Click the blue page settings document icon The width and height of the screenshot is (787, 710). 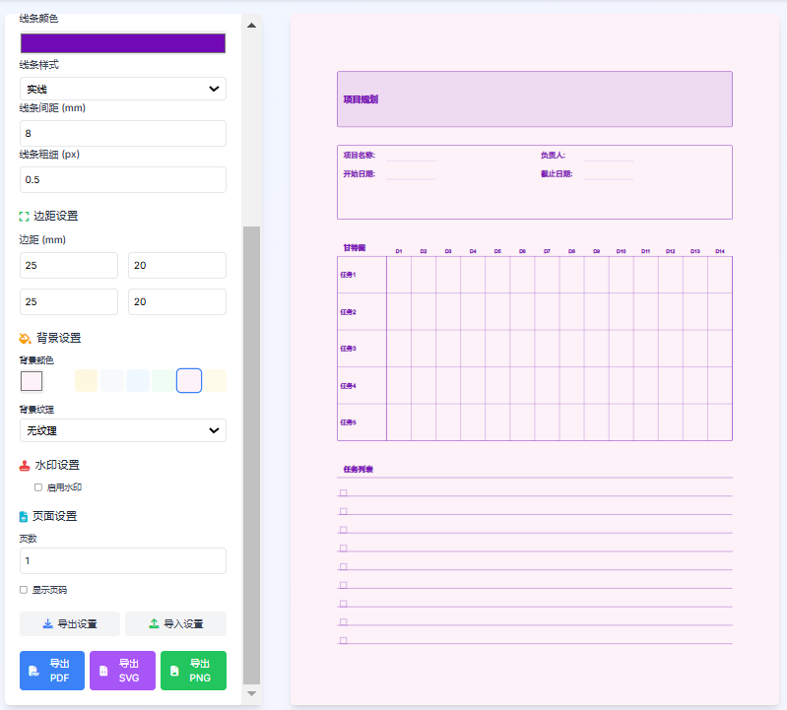[25, 516]
